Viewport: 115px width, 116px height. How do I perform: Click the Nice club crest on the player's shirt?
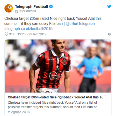click(64, 62)
